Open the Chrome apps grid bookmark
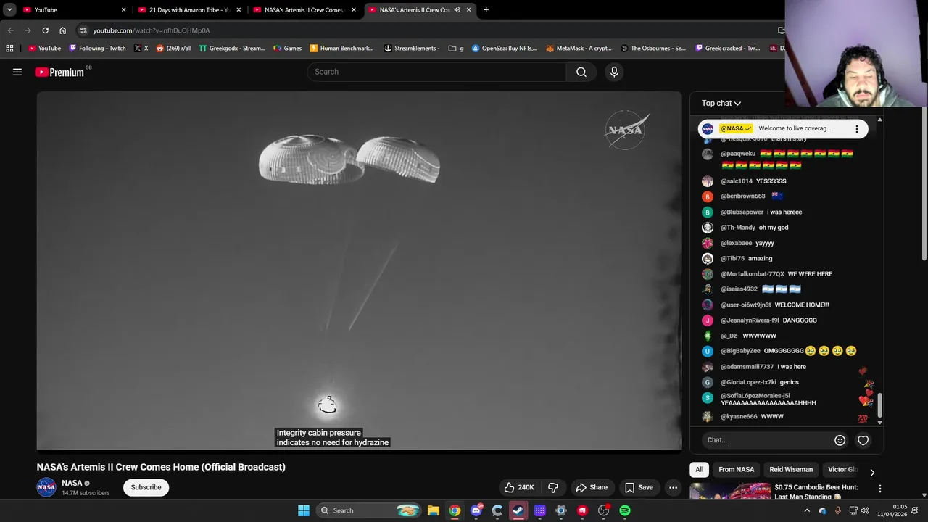The width and height of the screenshot is (928, 522). [x=9, y=48]
